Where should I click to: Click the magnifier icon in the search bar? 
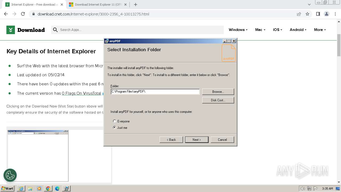click(55, 30)
